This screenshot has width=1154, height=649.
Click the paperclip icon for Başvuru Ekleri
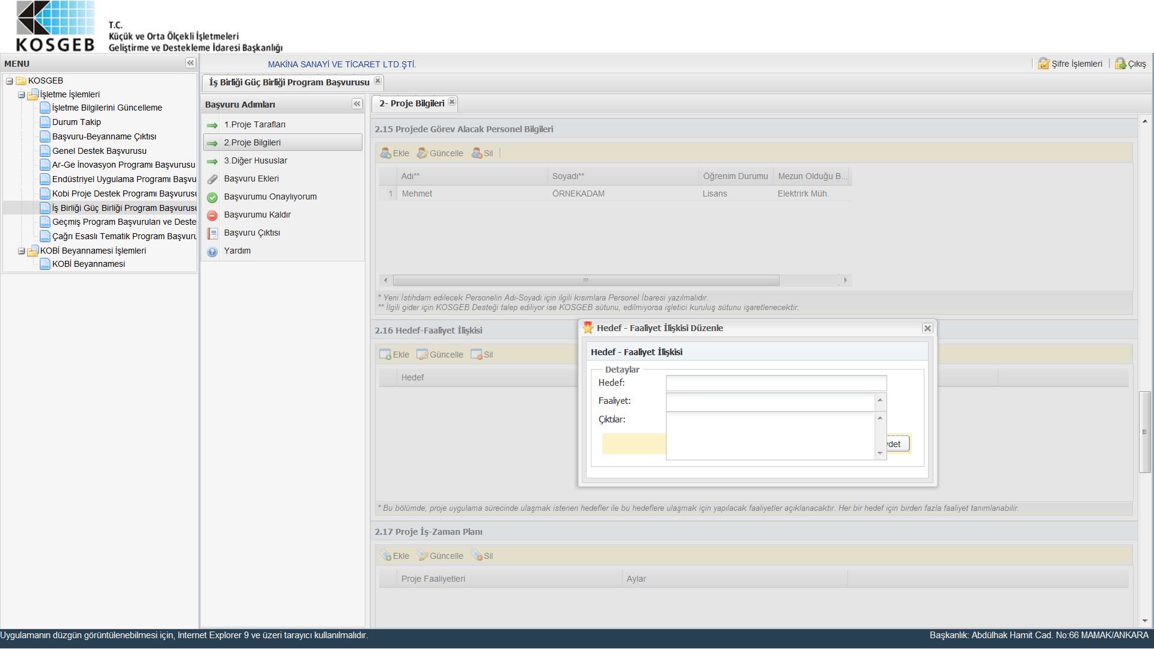(212, 179)
